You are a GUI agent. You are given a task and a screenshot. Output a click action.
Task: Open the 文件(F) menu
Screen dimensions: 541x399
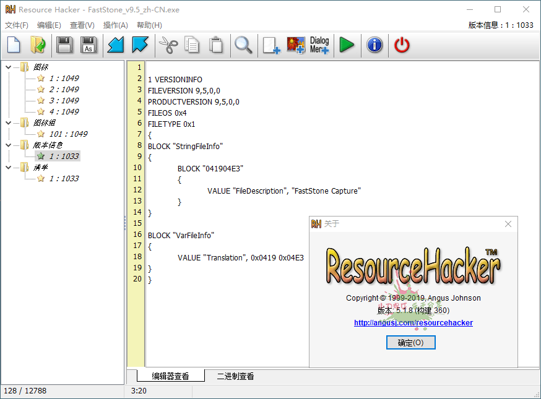click(x=15, y=25)
